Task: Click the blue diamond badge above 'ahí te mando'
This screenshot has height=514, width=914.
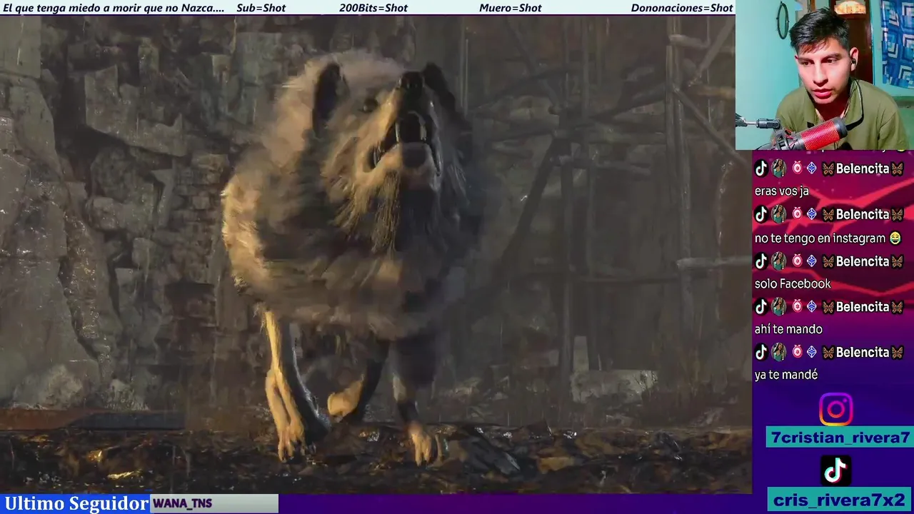Action: pyautogui.click(x=811, y=307)
